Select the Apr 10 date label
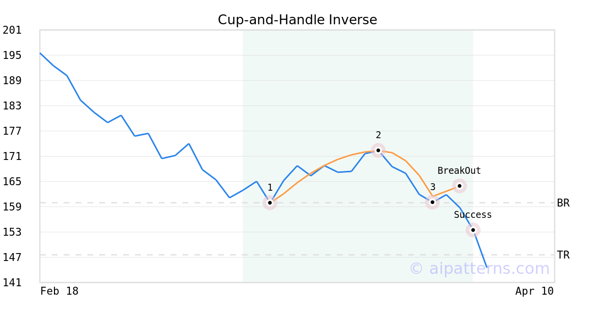The image size is (594, 312). pos(534,291)
